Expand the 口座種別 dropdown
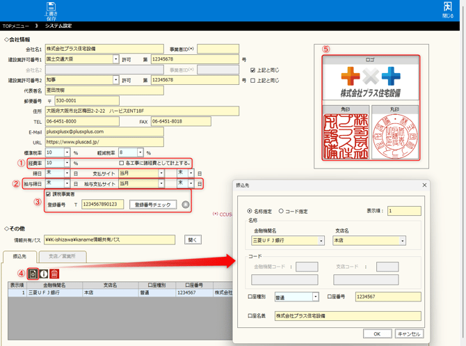The width and height of the screenshot is (466, 346). coord(315,297)
